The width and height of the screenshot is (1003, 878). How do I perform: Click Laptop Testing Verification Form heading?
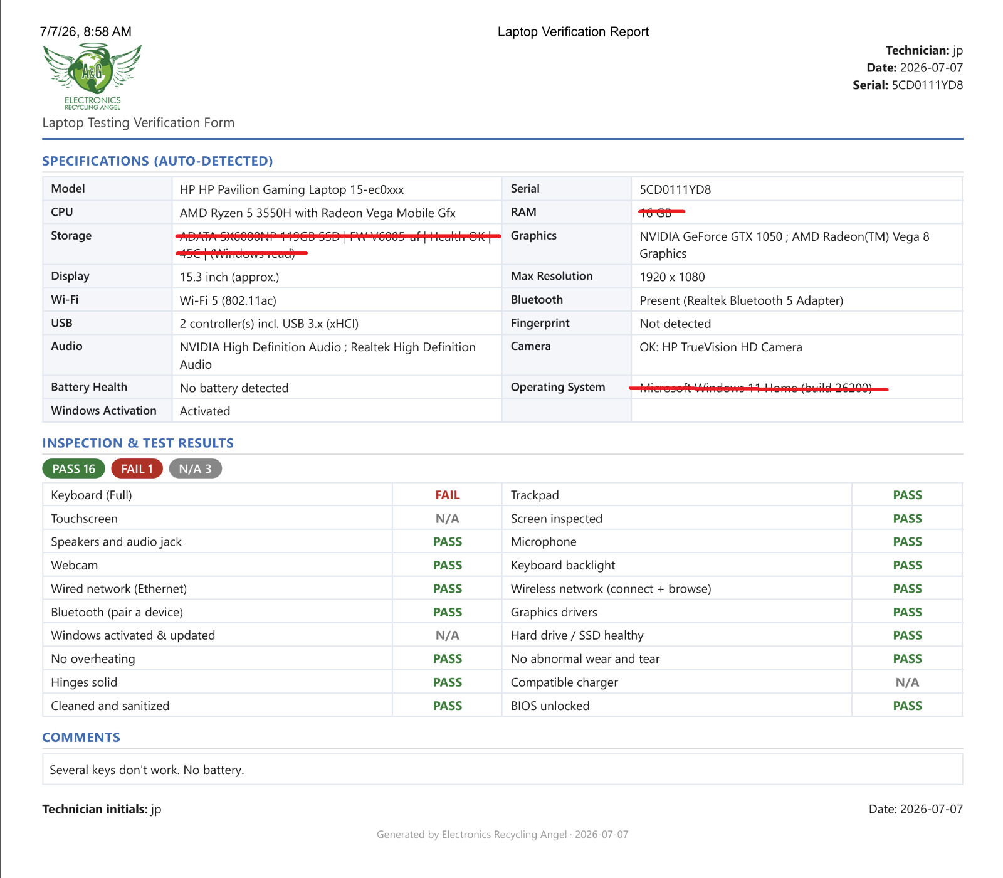point(139,122)
